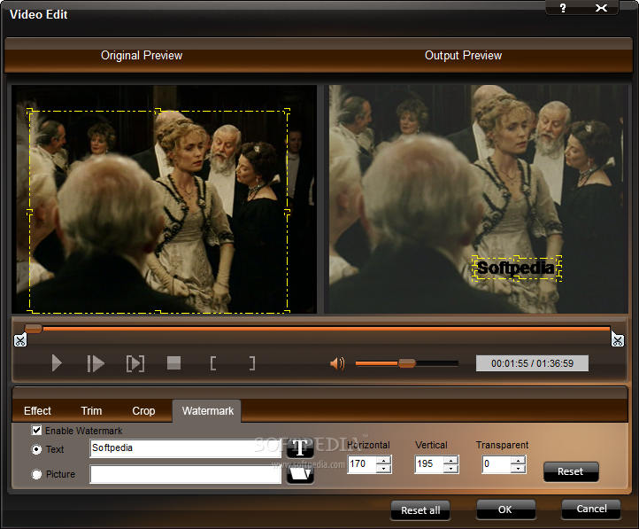Click the Vertical value field showing 195
Screen dimensions: 639x529
[x=429, y=464]
